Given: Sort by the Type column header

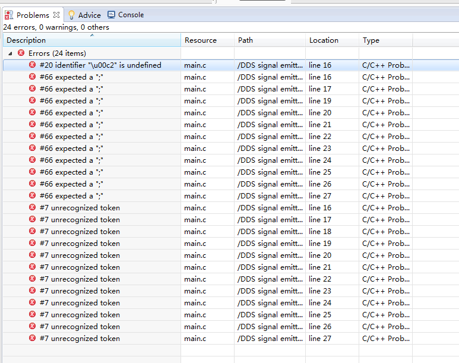Looking at the screenshot, I should tap(386, 40).
